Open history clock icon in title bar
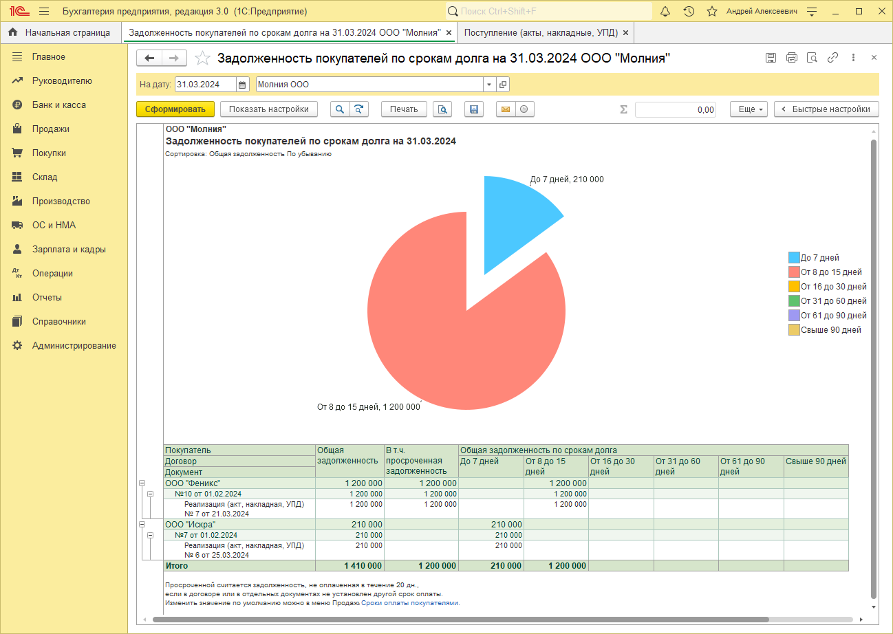Viewport: 893px width, 634px height. tap(689, 12)
